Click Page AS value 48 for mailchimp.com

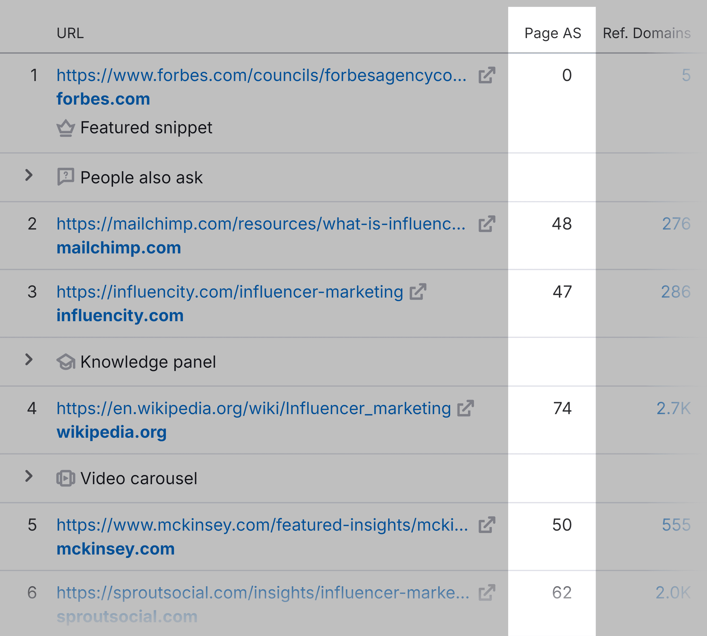coord(562,224)
